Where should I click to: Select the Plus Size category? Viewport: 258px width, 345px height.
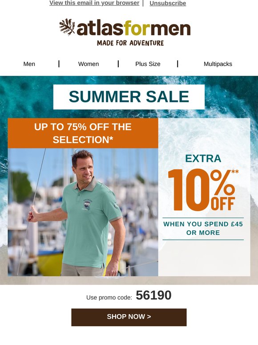coord(148,64)
